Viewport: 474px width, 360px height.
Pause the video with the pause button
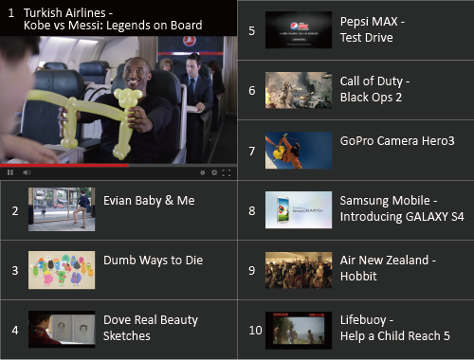pos(10,172)
